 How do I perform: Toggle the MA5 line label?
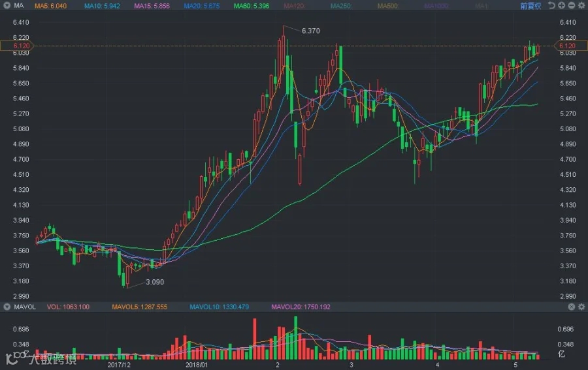(50, 6)
